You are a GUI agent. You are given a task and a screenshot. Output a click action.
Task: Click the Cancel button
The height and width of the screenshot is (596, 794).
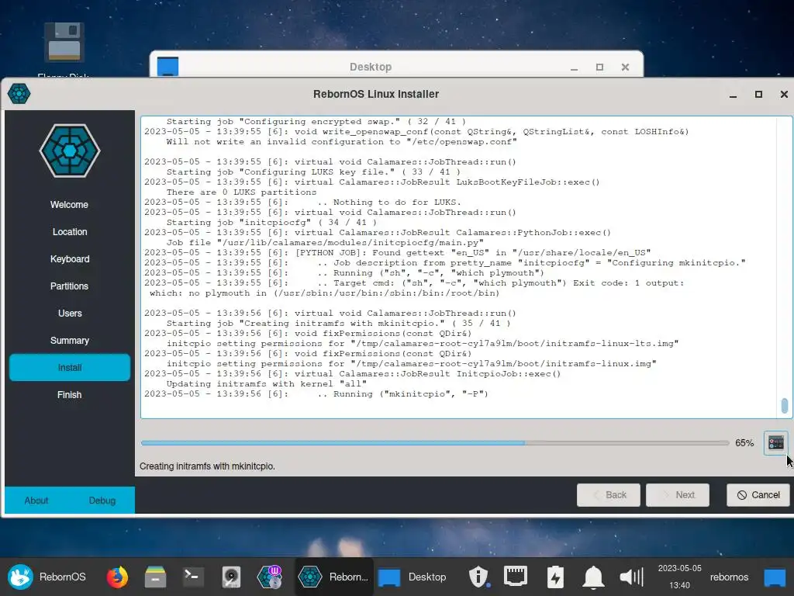tap(758, 494)
